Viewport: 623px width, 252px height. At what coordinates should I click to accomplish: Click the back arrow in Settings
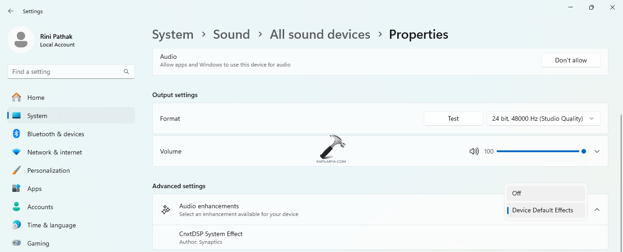pos(11,11)
